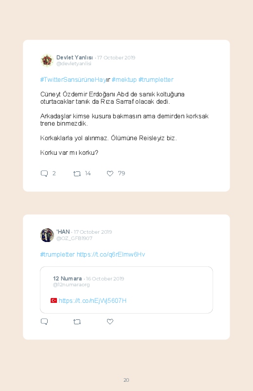Screen dimensions: 253x391
Task: Click the Turkish flag emoji in quoted tweet
Action: click(x=54, y=300)
